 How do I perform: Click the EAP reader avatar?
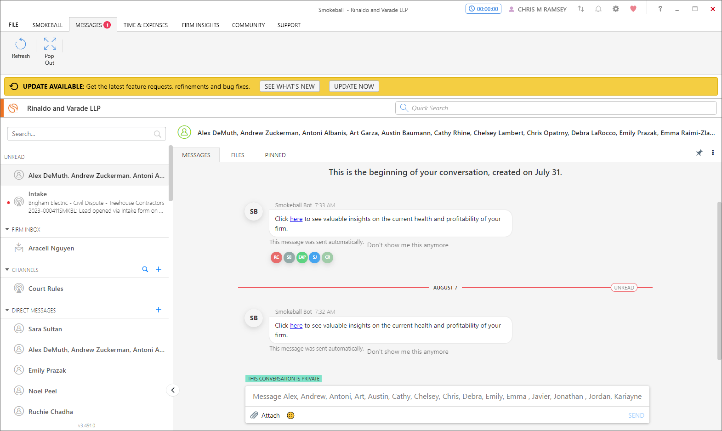[x=302, y=257]
